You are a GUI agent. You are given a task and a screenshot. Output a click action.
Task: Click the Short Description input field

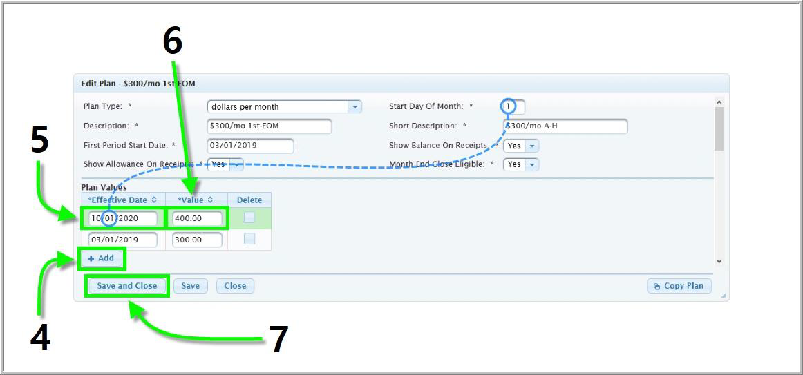[x=565, y=126]
